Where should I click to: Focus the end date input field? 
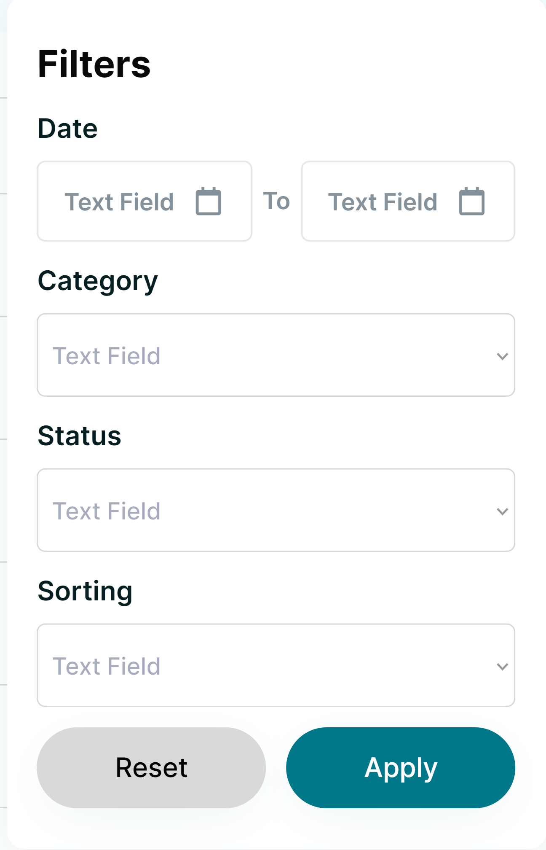(x=383, y=202)
